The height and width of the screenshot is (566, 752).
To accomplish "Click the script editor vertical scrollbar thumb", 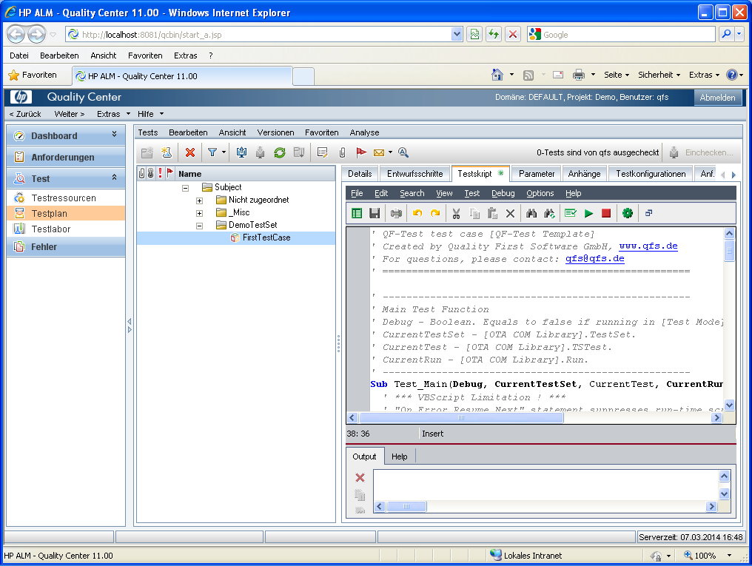I will [x=729, y=251].
